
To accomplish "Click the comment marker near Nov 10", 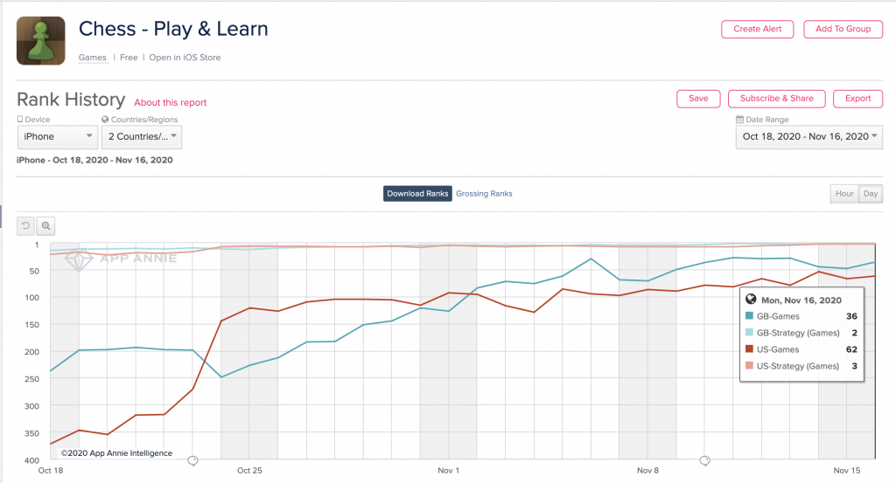I will click(x=703, y=459).
